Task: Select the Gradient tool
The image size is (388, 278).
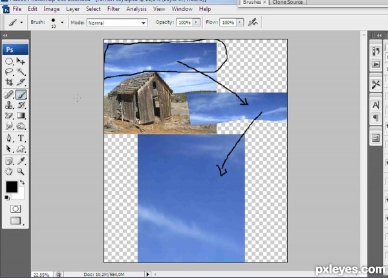Action: tap(21, 115)
